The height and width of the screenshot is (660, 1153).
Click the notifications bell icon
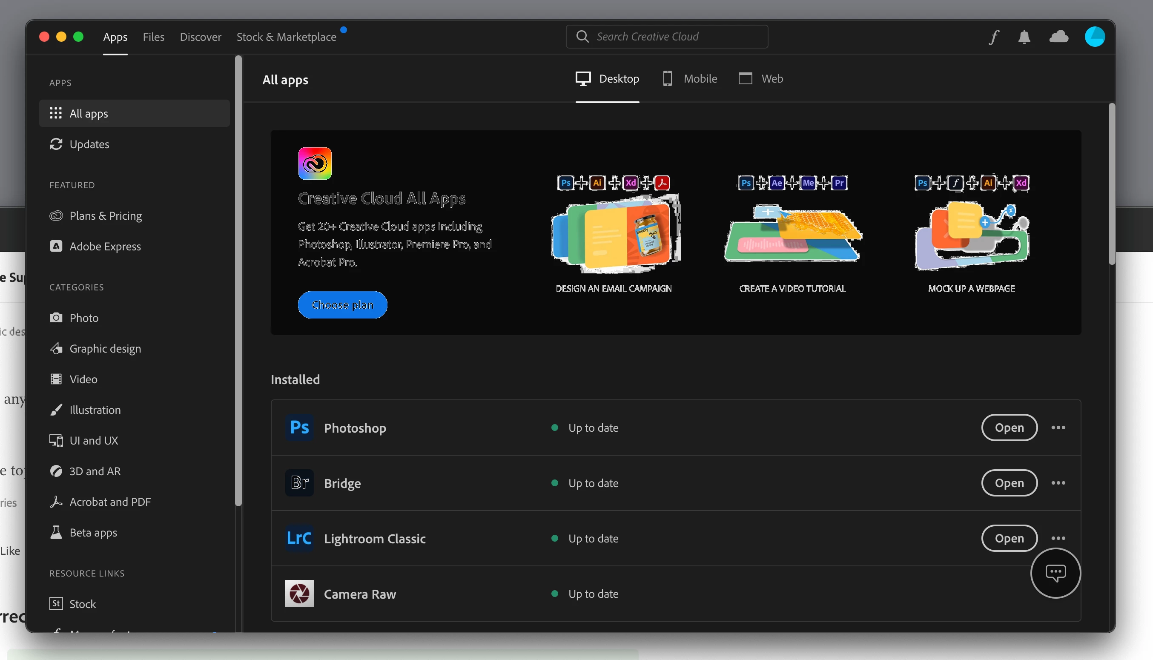tap(1024, 37)
